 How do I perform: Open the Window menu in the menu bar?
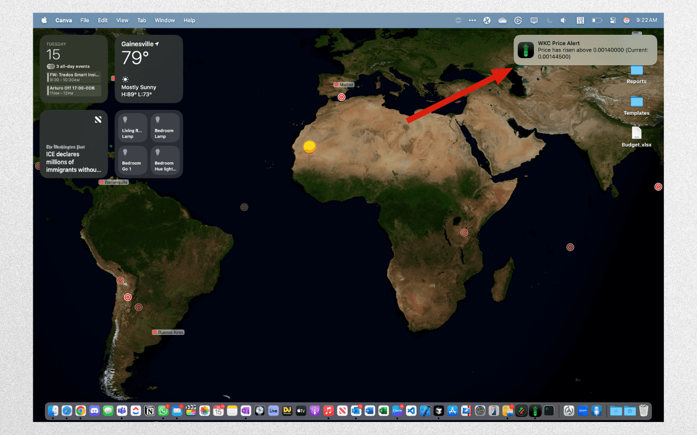[164, 20]
